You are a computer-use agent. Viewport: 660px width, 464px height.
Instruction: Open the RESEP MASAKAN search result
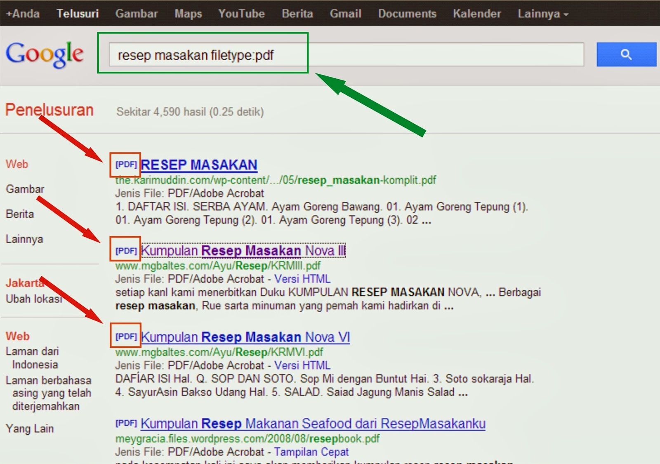[x=199, y=164]
